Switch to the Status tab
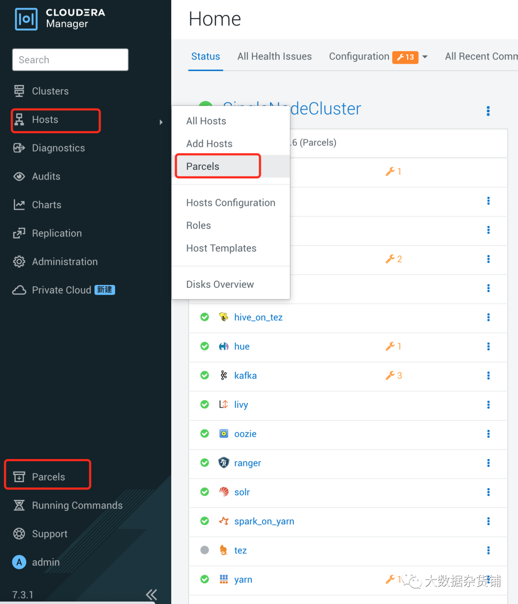This screenshot has width=518, height=604. click(x=206, y=57)
